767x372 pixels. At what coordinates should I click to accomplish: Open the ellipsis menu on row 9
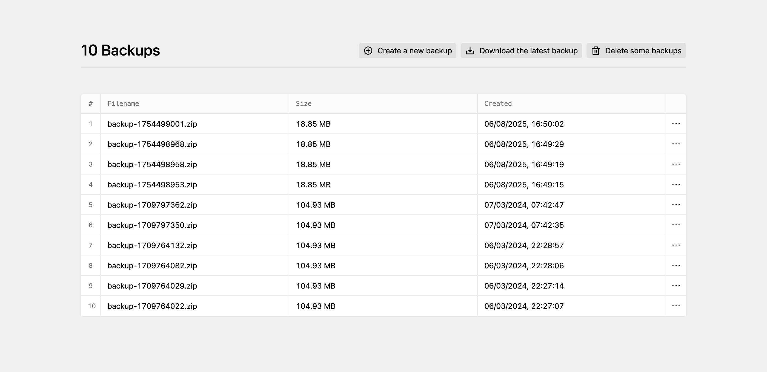click(676, 286)
